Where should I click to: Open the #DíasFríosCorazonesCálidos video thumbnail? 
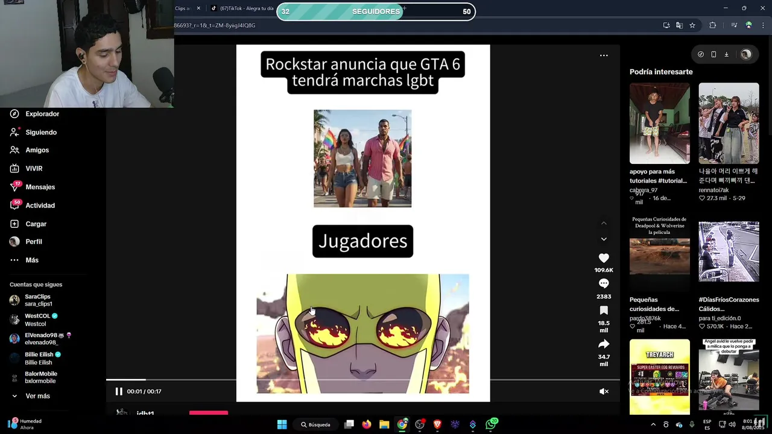point(729,252)
